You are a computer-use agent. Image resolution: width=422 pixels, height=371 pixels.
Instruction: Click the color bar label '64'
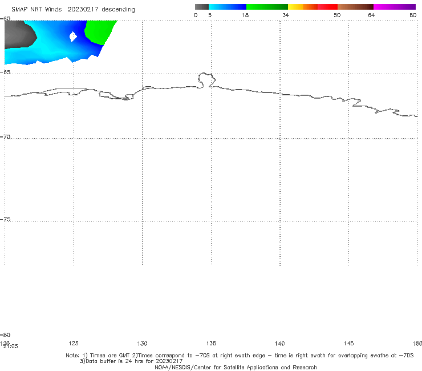tap(371, 15)
